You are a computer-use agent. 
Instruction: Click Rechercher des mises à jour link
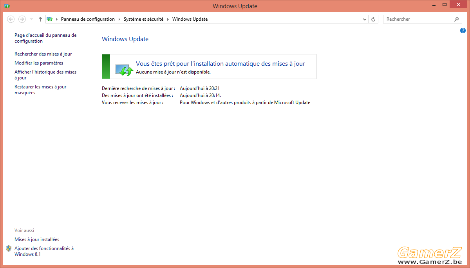pyautogui.click(x=43, y=54)
